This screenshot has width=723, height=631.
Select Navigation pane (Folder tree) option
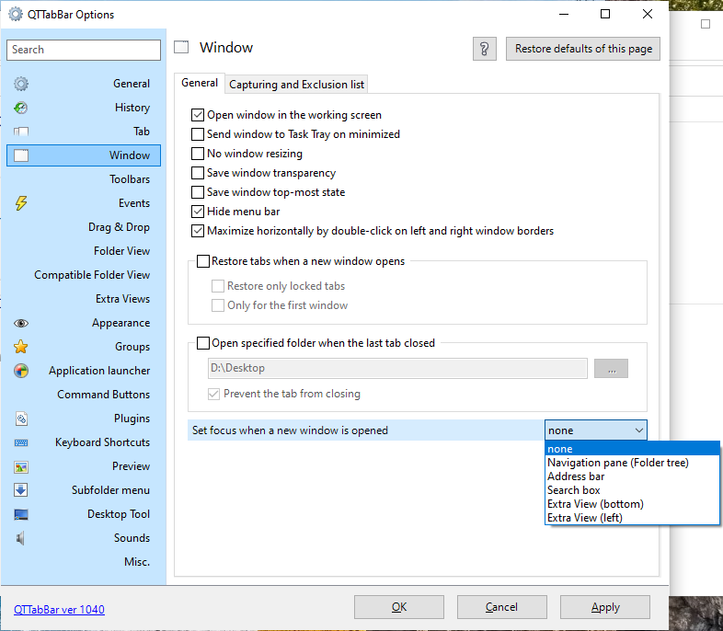(617, 463)
